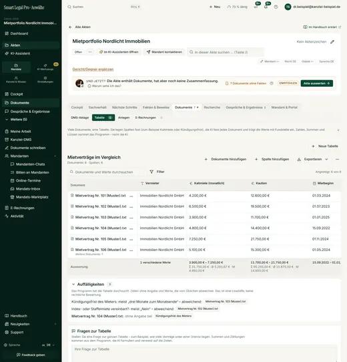Switch to the Mandant & Portal tab

(x=284, y=108)
